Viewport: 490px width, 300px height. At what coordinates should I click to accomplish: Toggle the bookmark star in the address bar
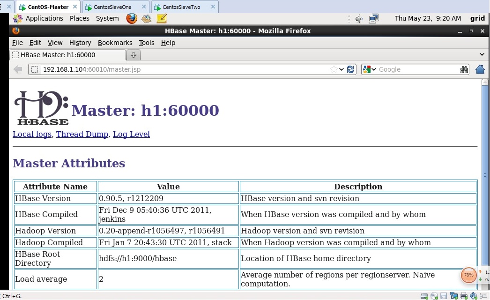(x=334, y=69)
